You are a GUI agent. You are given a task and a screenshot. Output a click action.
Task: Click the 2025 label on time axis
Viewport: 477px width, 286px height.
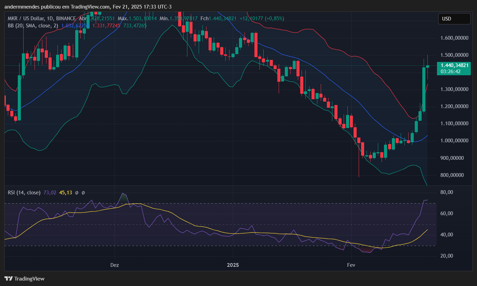point(233,265)
